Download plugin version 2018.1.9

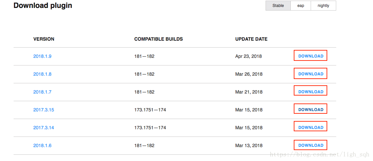pos(311,56)
